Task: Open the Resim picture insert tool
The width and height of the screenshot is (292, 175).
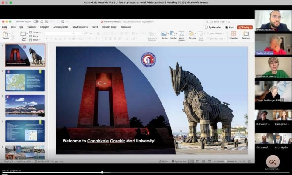Action: 164,34
